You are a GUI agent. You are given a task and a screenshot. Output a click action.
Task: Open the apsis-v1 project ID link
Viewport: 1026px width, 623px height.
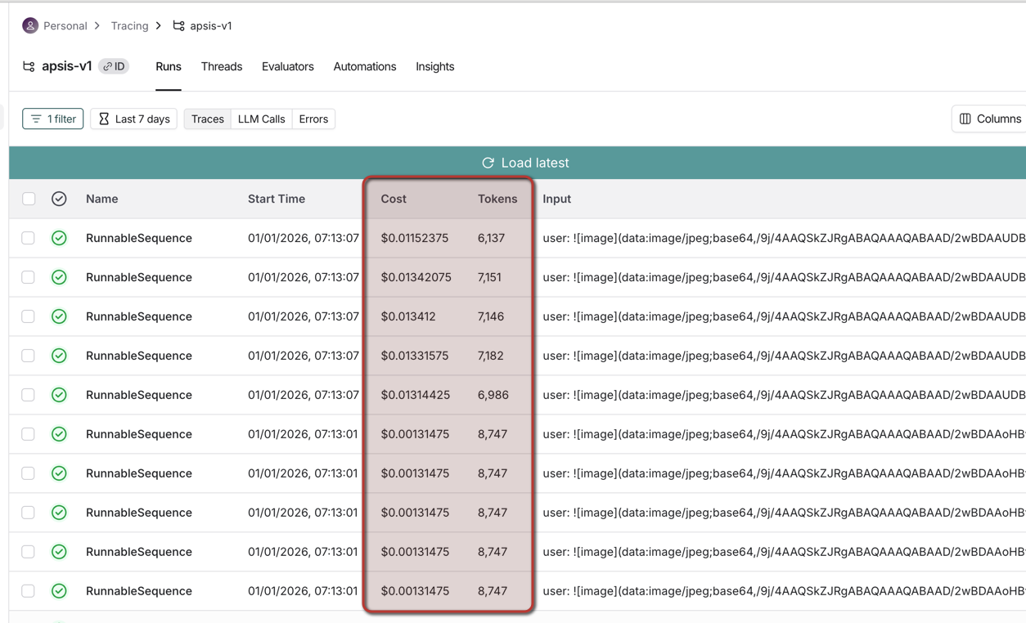pos(114,66)
